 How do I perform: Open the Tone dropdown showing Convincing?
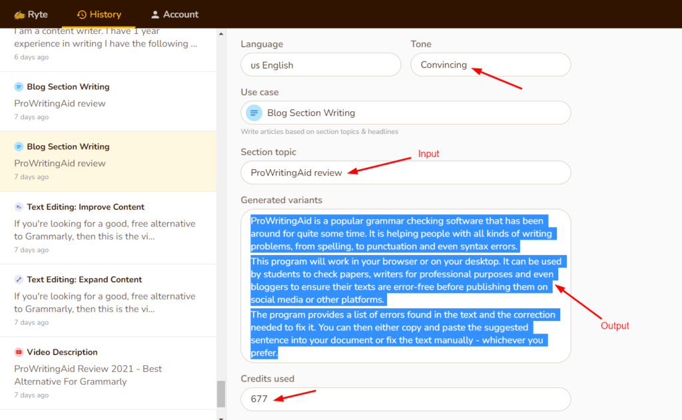click(x=490, y=65)
